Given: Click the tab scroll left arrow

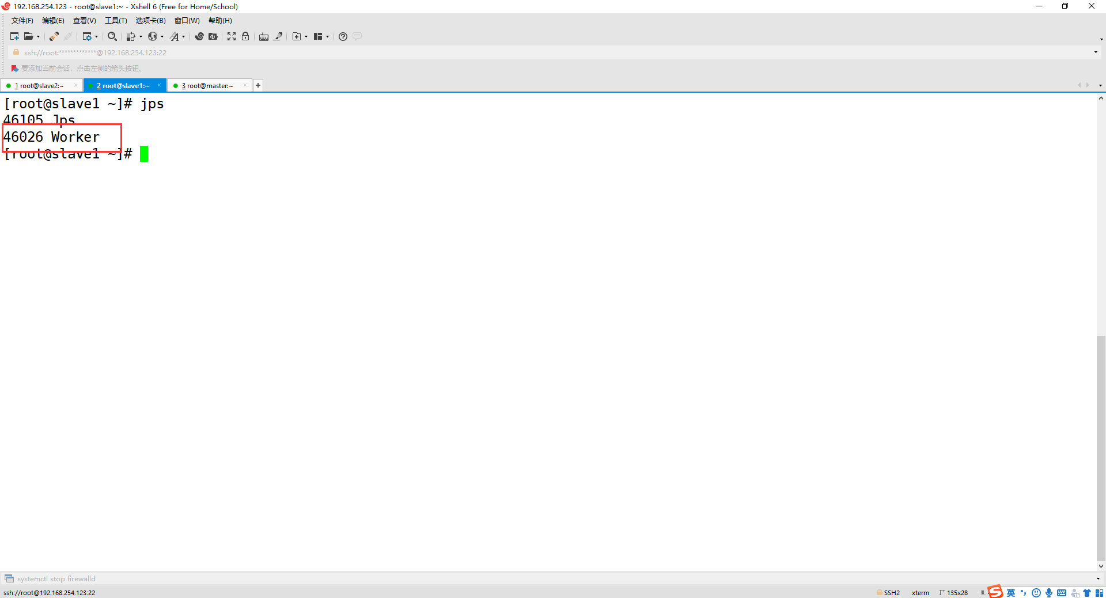Looking at the screenshot, I should [1079, 85].
